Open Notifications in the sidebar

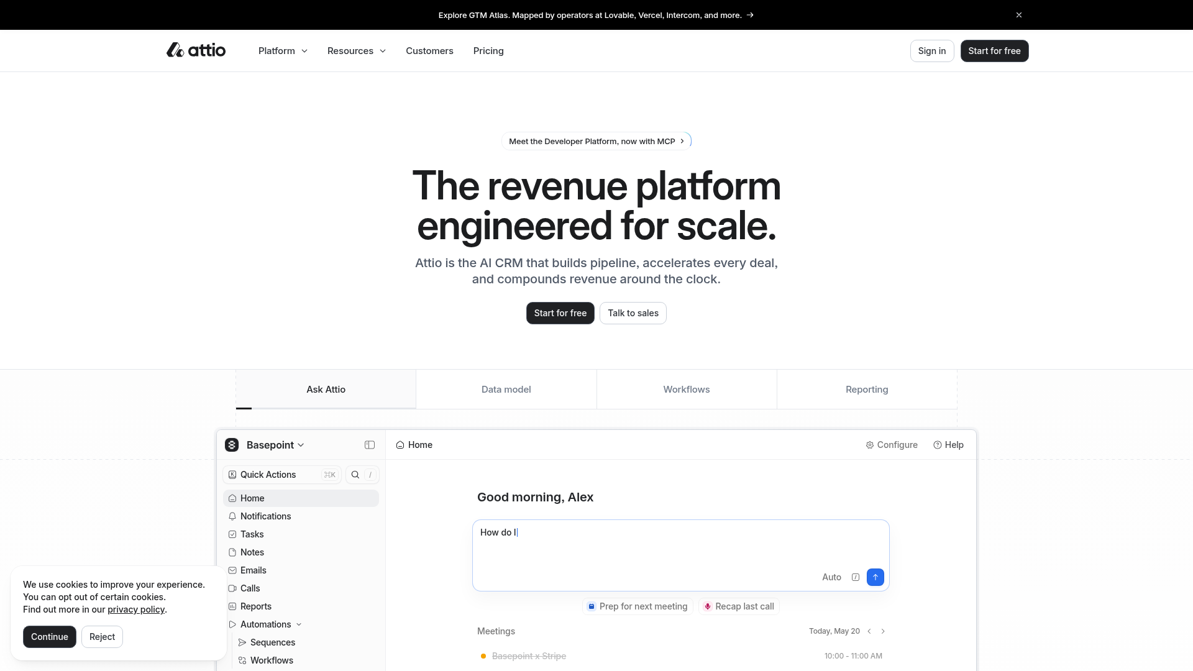point(301,516)
